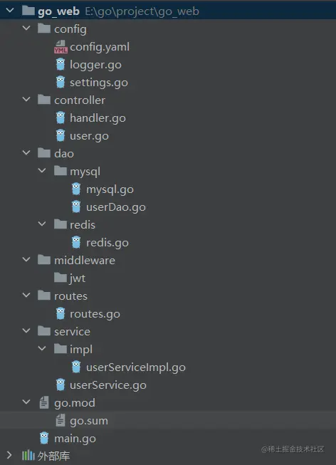
Task: Click the go.sum file icon
Action: 61,421
